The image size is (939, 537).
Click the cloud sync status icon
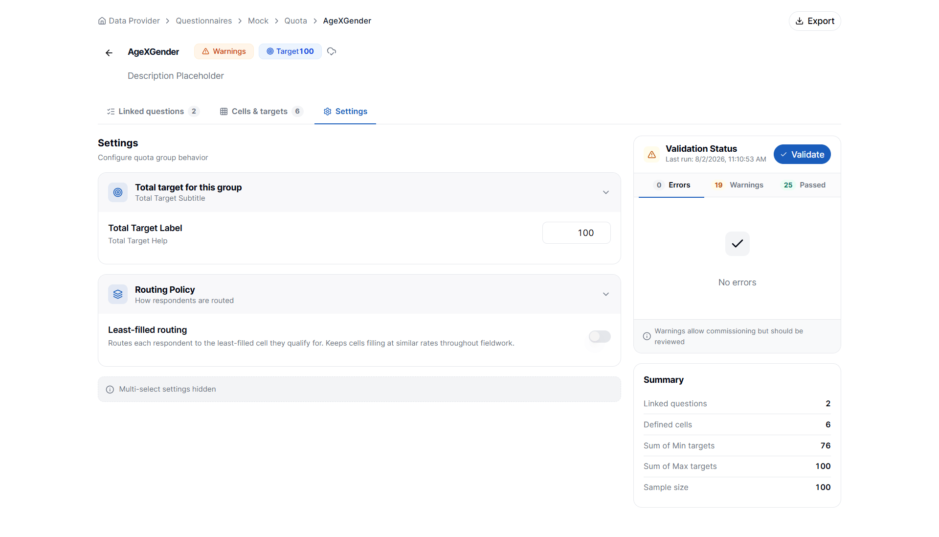pos(332,51)
